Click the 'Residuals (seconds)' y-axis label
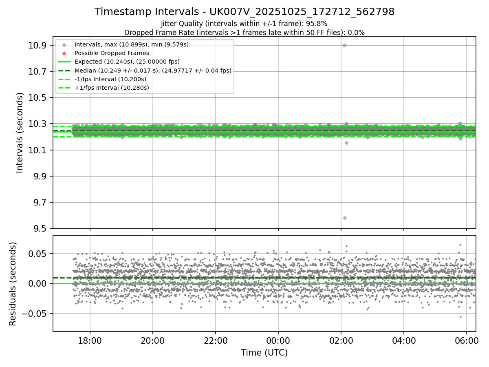The width and height of the screenshot is (489, 367). pyautogui.click(x=13, y=284)
